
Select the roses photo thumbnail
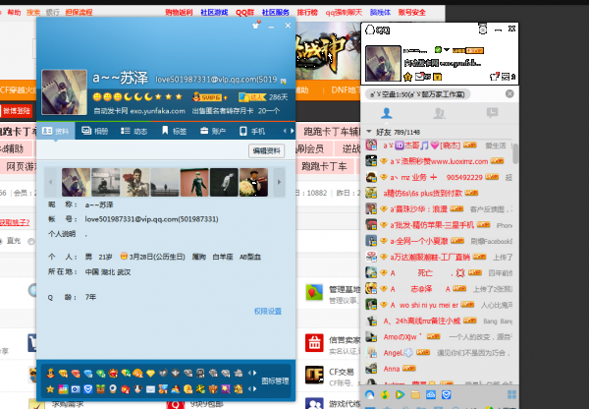click(x=135, y=182)
